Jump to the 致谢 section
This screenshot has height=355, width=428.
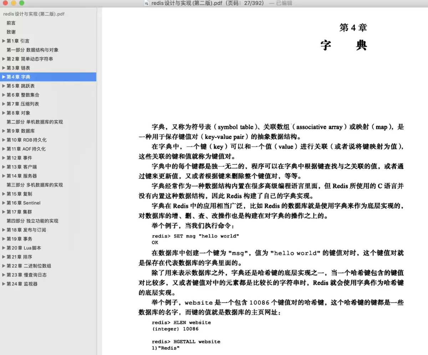click(11, 32)
